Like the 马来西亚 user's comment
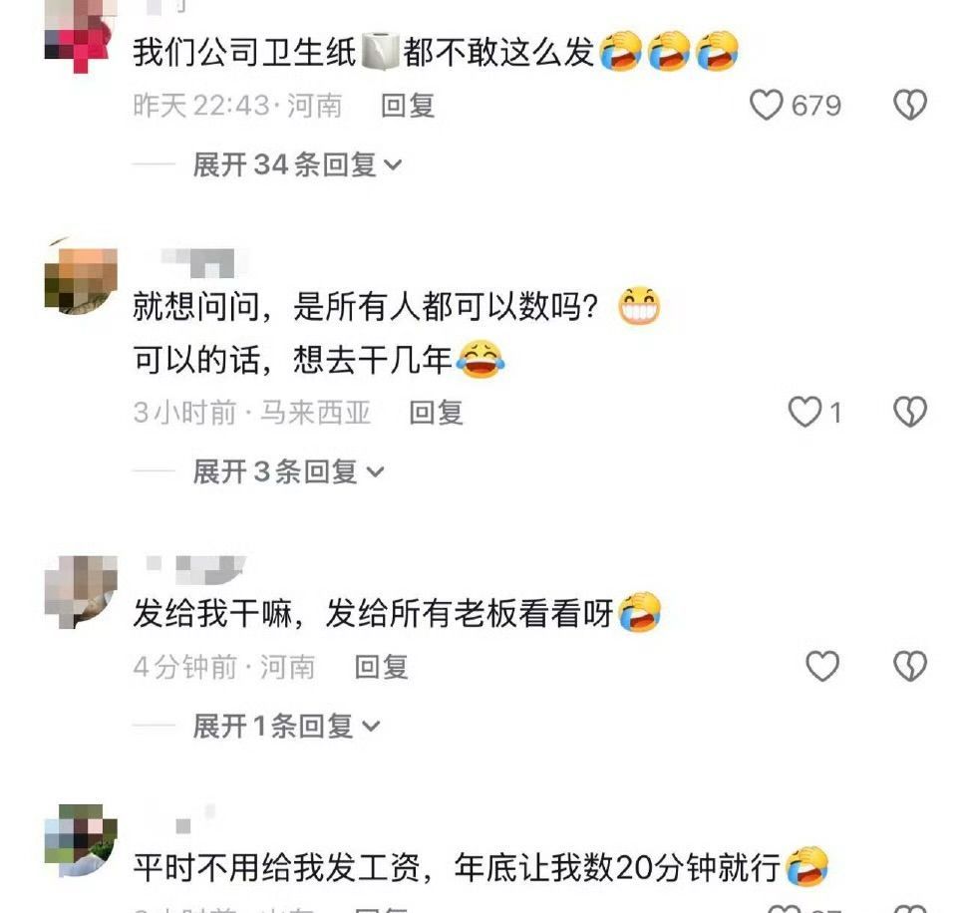 [x=804, y=412]
